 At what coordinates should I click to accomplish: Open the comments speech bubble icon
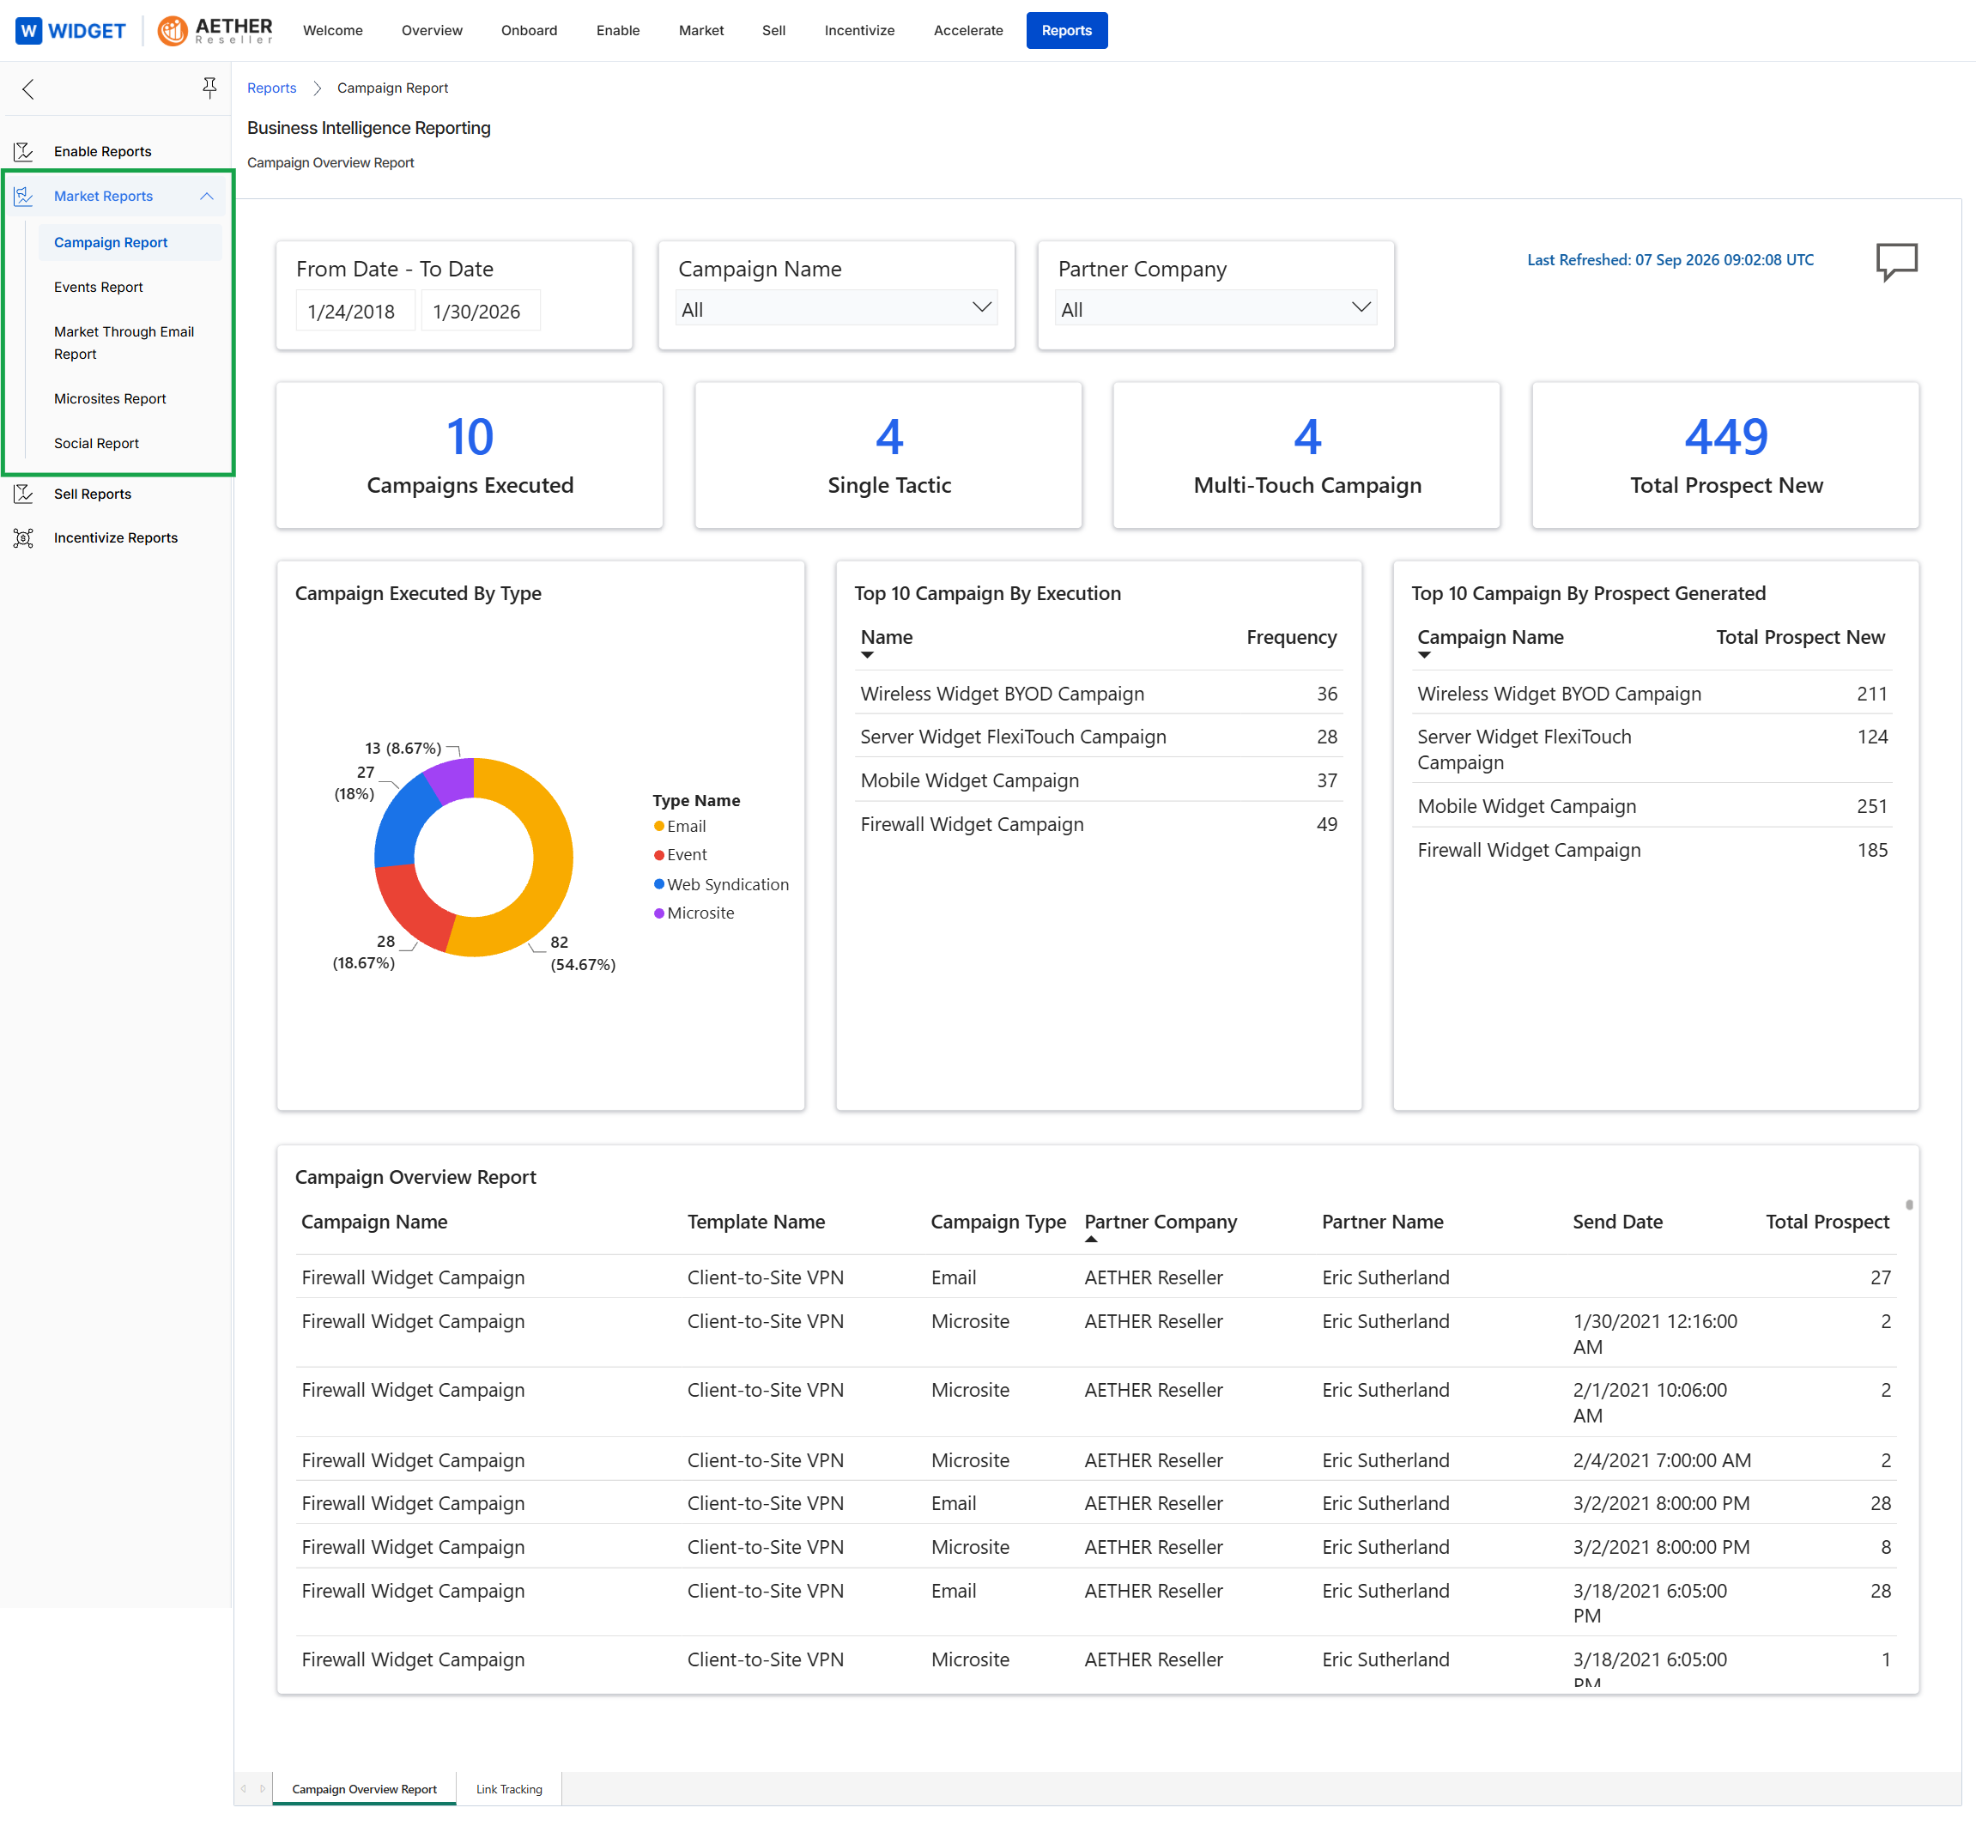point(1896,262)
